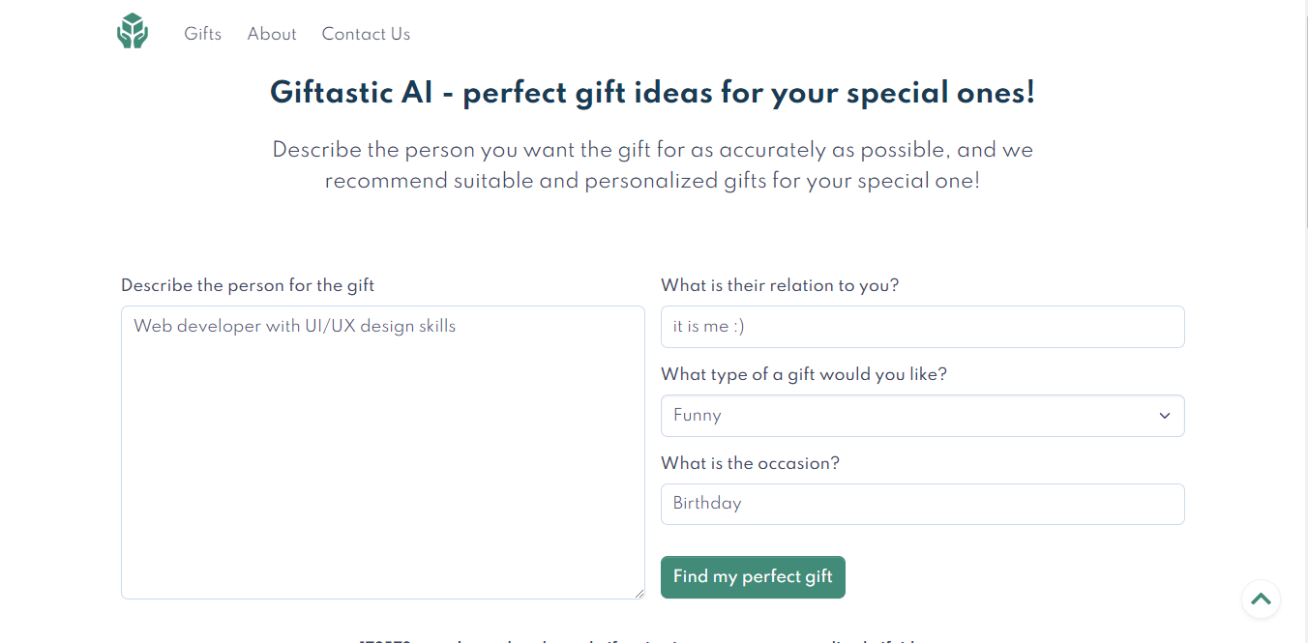Screen dimensions: 1308x643
Task: Go to the About page
Action: pos(272,34)
